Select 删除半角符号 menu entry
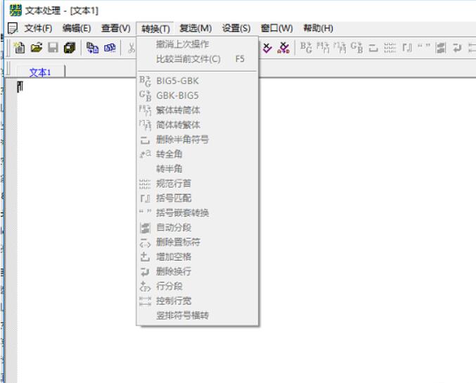Screen dimensions: 476x383 click(198, 140)
